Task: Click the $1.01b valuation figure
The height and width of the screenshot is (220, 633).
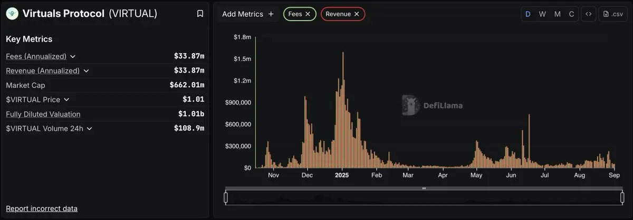Action: (x=191, y=114)
